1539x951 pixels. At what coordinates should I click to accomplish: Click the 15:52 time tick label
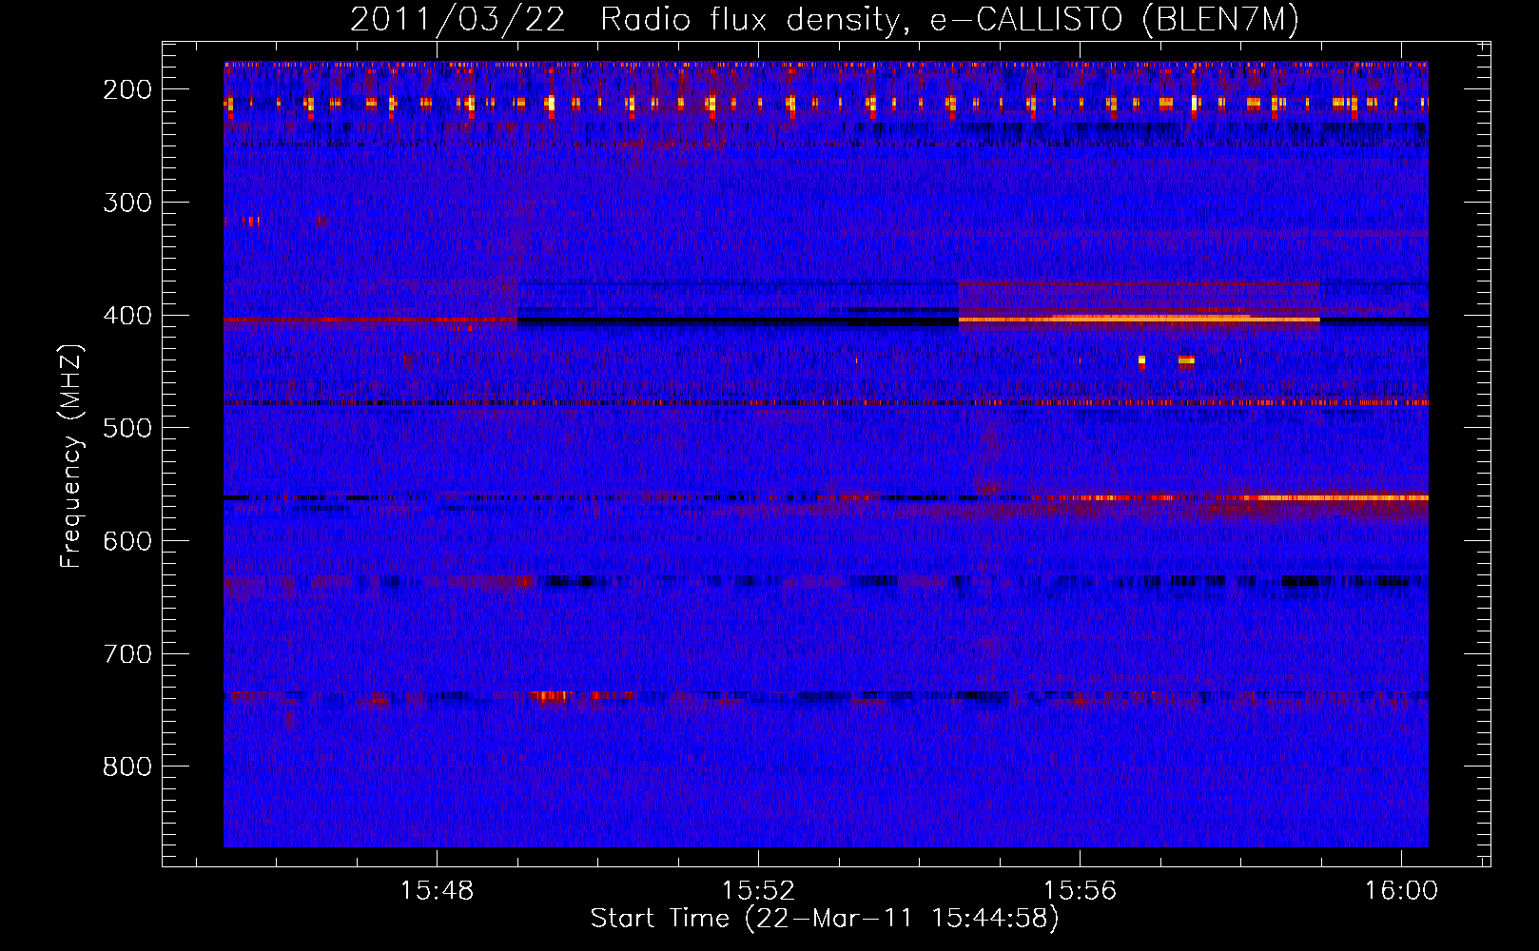click(x=758, y=891)
